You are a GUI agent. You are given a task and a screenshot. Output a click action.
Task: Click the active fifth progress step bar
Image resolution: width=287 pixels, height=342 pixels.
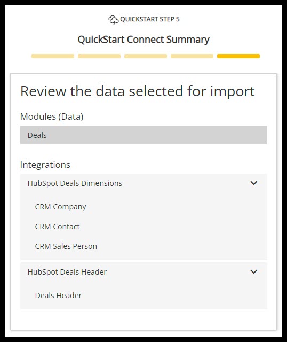tap(238, 56)
